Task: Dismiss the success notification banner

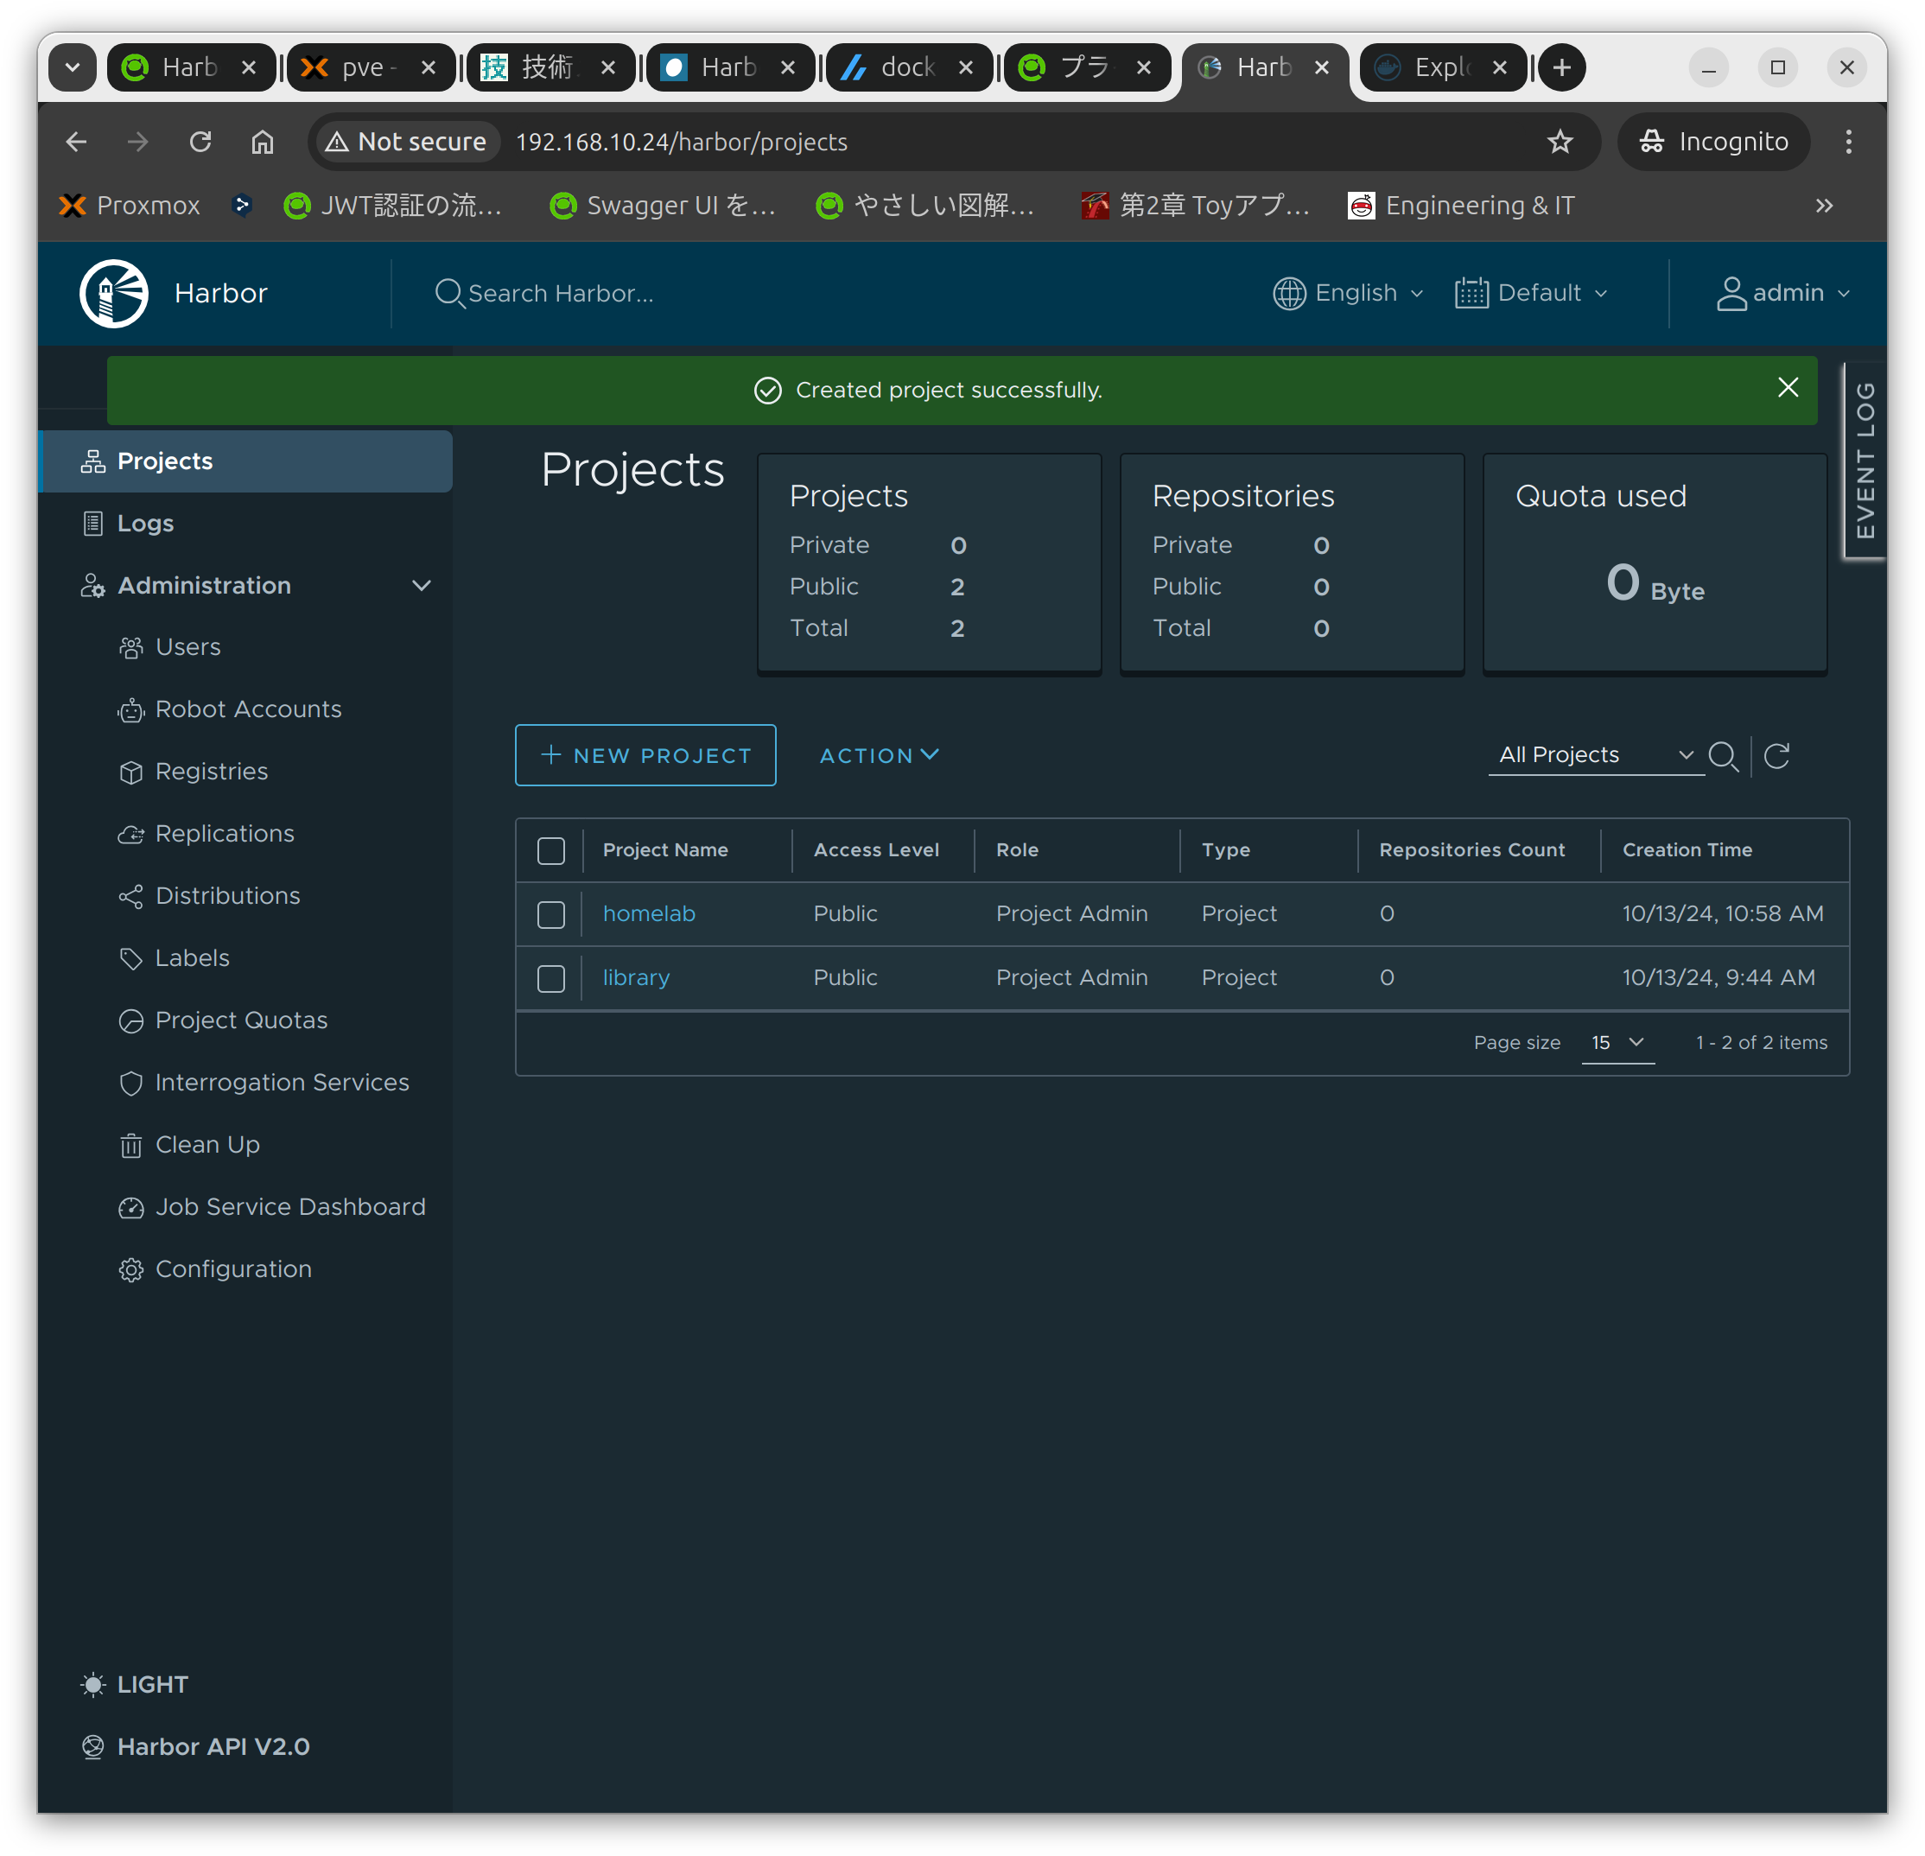Action: [1788, 388]
